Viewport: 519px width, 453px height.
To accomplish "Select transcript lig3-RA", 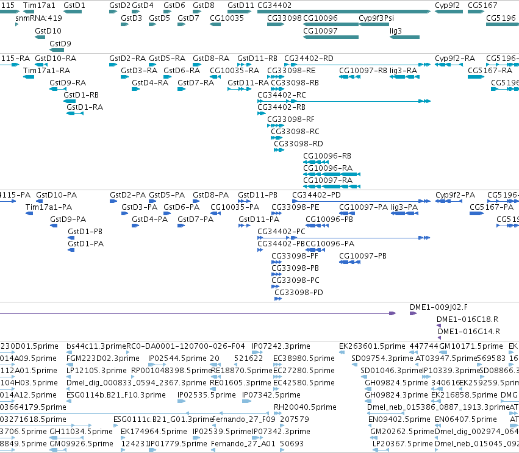I will point(404,71).
